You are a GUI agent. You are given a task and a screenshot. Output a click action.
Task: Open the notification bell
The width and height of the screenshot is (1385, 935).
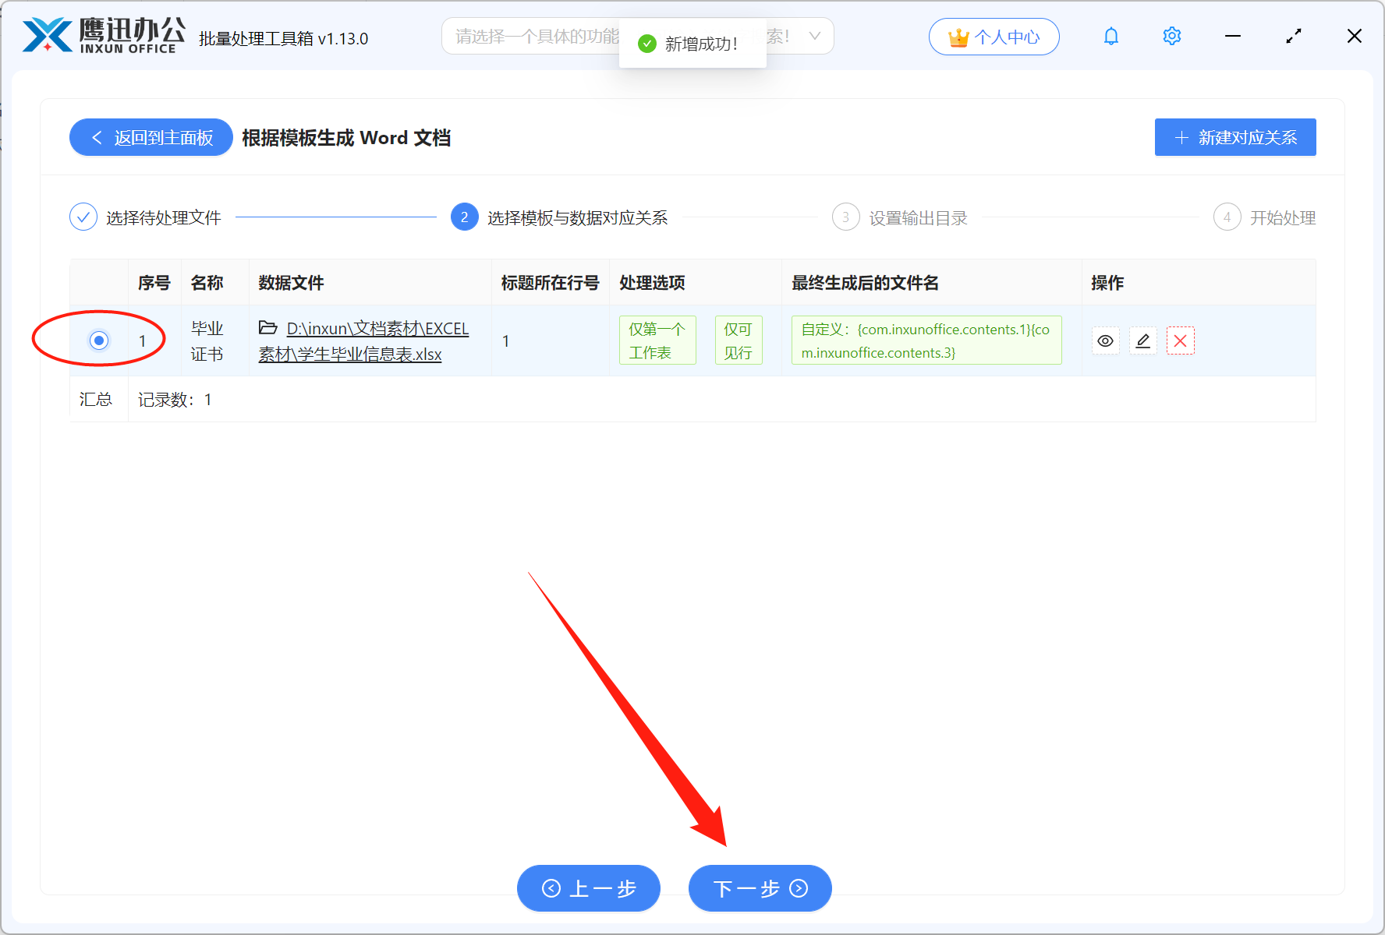point(1110,36)
